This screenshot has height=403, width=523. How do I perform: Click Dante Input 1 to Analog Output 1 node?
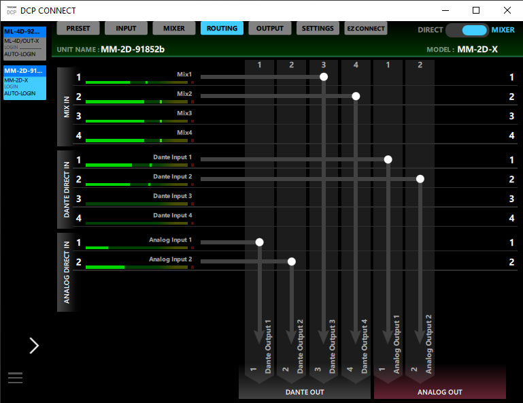click(388, 159)
